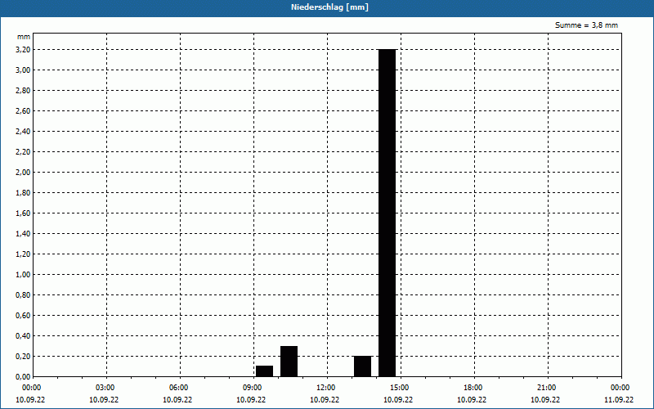This screenshot has width=654, height=409.
Task: Click the 15:00 time axis label
Action: coord(398,388)
